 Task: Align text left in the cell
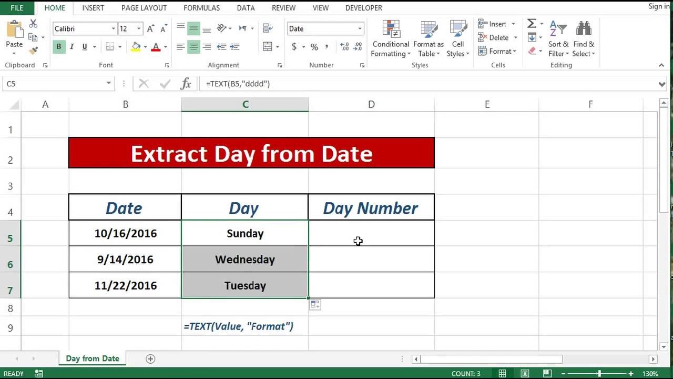click(x=181, y=47)
